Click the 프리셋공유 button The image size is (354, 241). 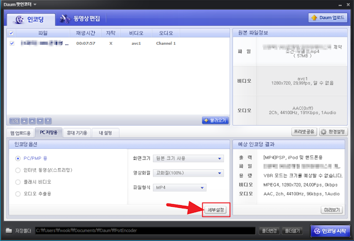tap(304, 132)
